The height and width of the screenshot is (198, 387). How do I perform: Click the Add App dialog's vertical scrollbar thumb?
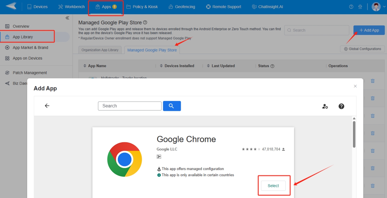point(354,134)
